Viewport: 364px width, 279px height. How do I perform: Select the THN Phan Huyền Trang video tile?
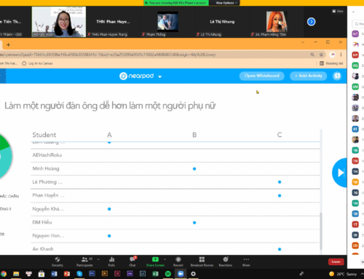pos(113,22)
